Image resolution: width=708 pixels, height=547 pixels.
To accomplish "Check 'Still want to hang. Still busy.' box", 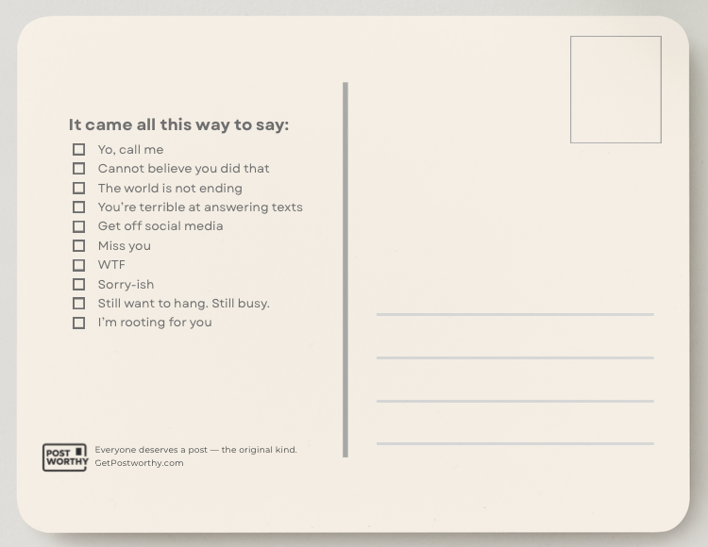I will click(79, 304).
